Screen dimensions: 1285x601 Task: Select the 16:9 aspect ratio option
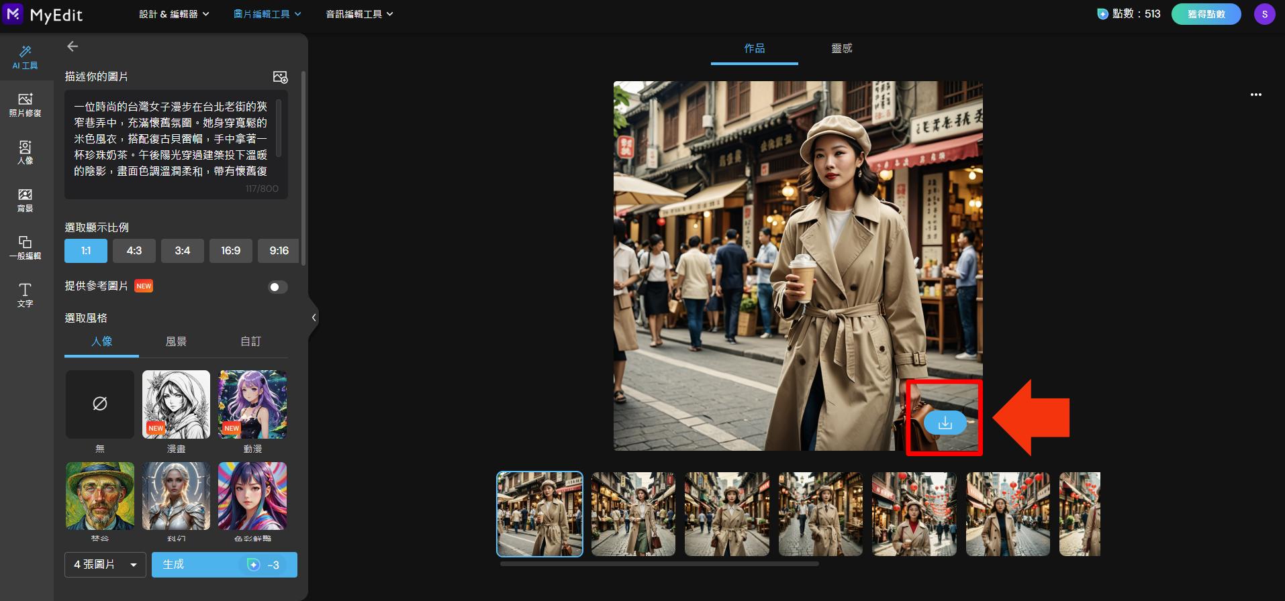(x=230, y=251)
